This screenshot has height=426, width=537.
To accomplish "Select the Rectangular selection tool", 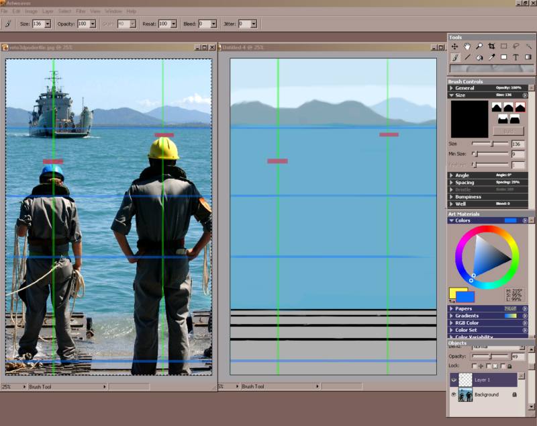I will pyautogui.click(x=504, y=46).
